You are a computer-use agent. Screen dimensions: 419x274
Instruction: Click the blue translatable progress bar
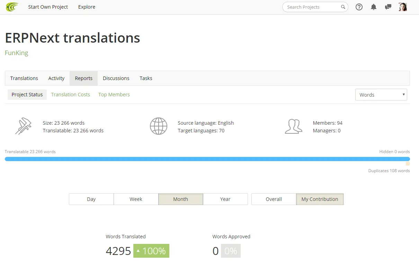pos(207,159)
